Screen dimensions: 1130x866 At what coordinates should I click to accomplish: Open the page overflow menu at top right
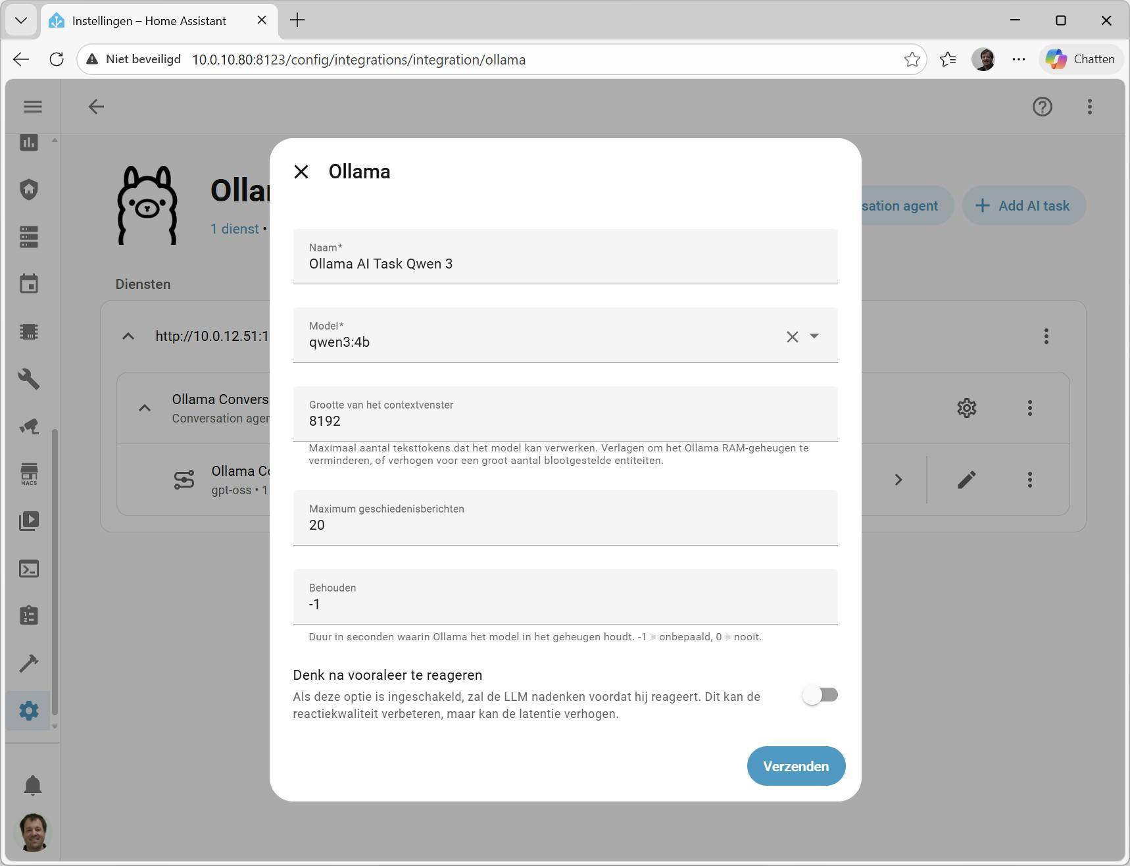[1090, 107]
